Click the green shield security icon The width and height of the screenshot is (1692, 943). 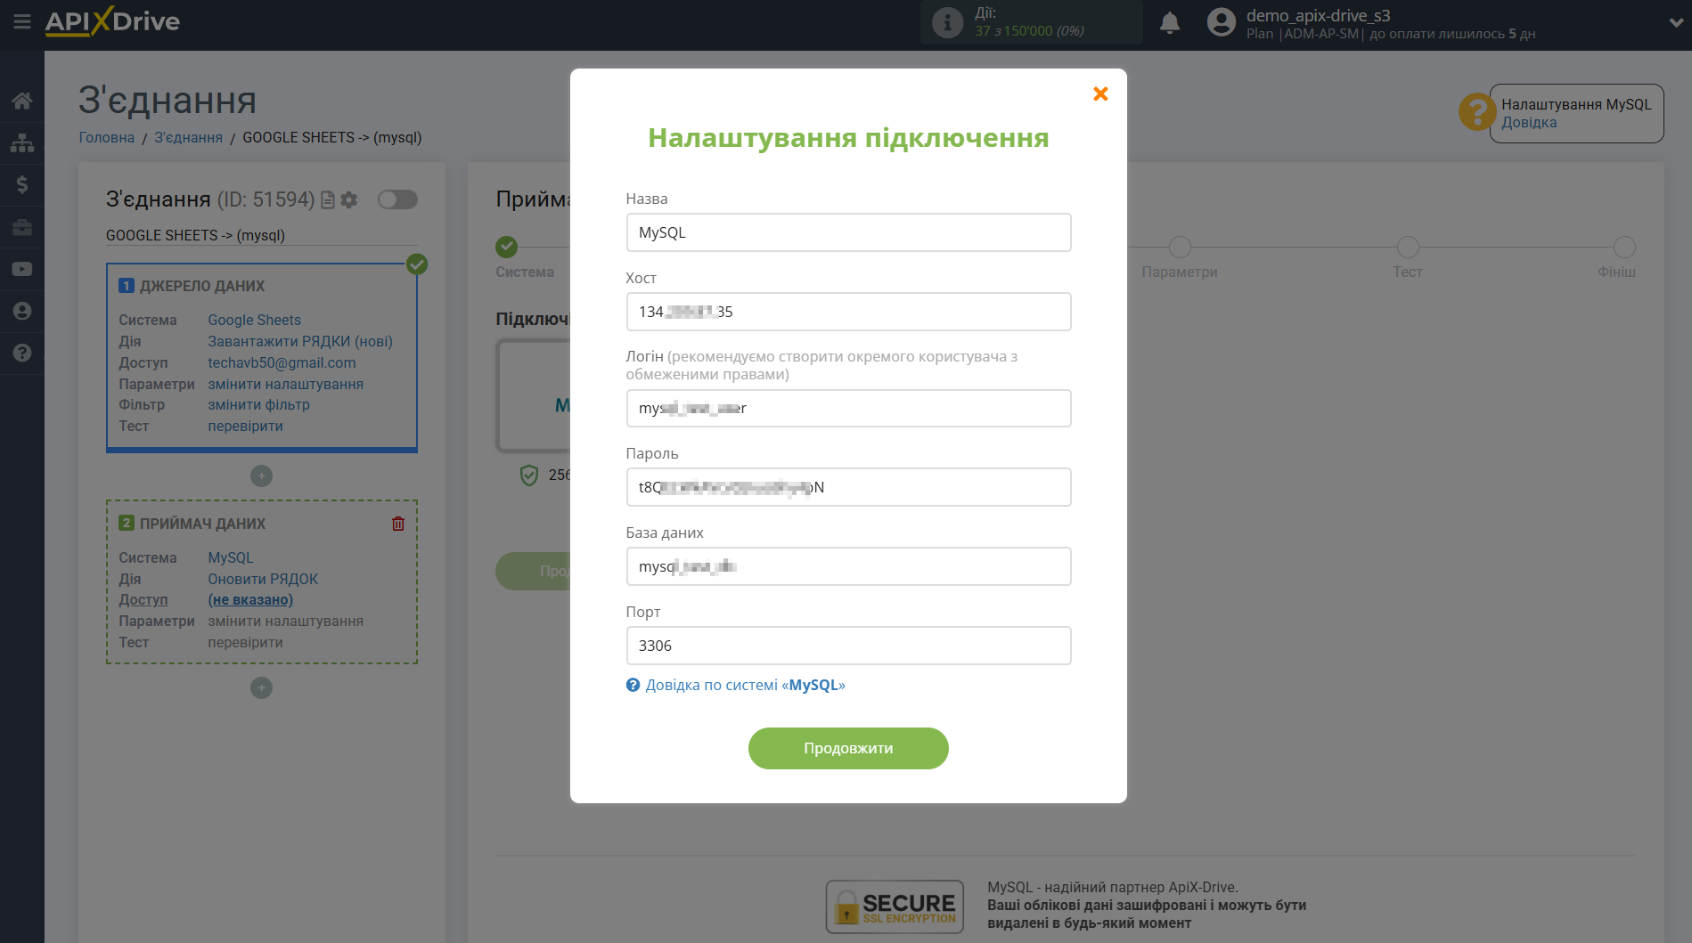click(x=529, y=476)
